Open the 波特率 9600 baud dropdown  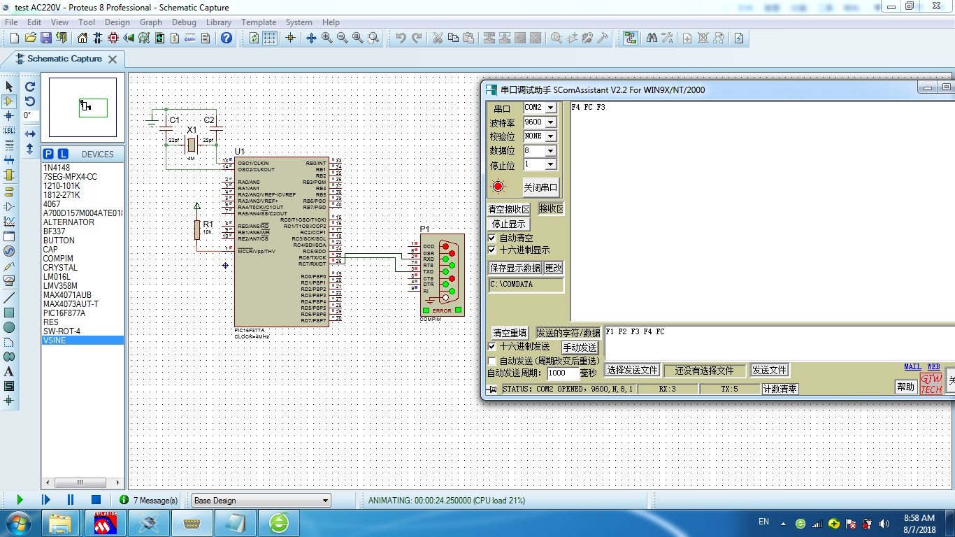point(551,122)
